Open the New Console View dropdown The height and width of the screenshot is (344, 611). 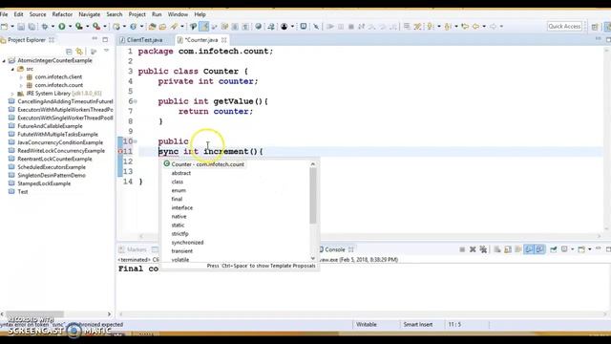589,249
